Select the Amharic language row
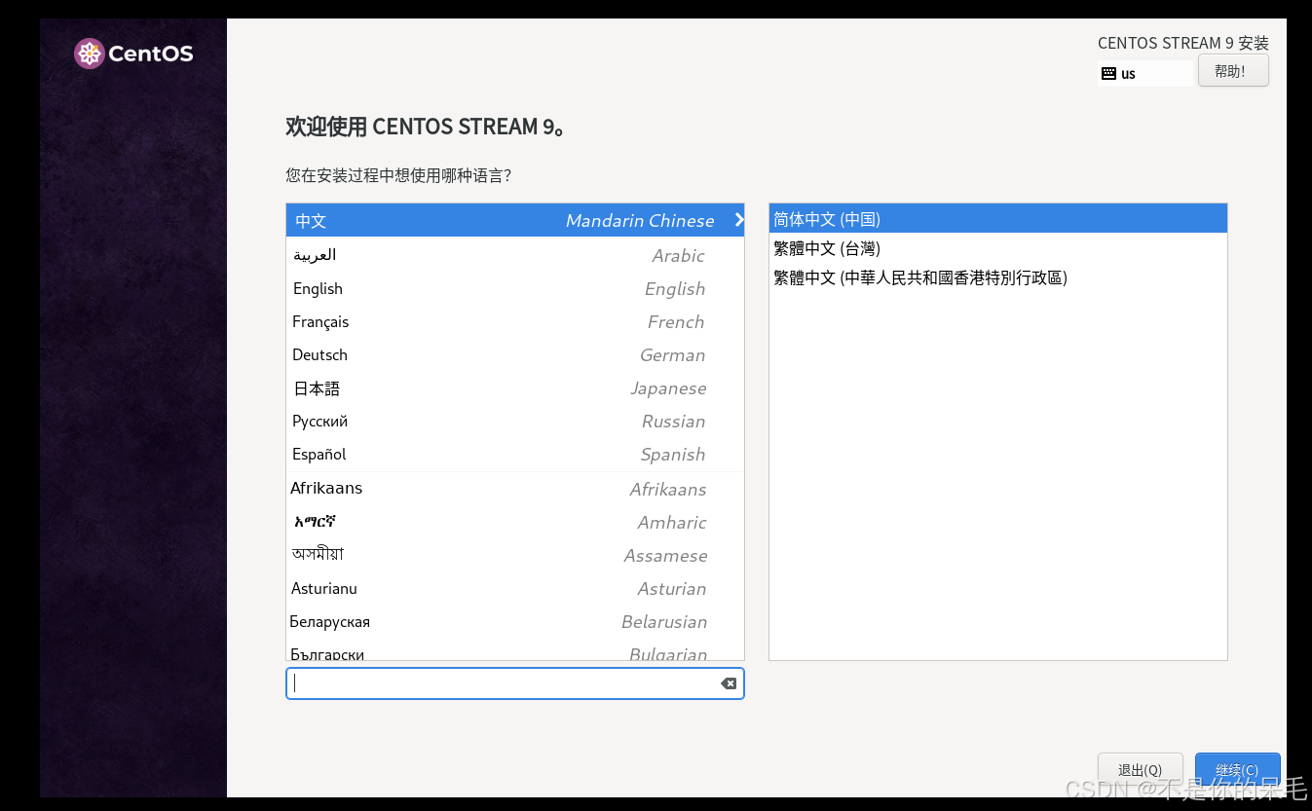Screen dimensions: 1312x811 click(x=515, y=522)
